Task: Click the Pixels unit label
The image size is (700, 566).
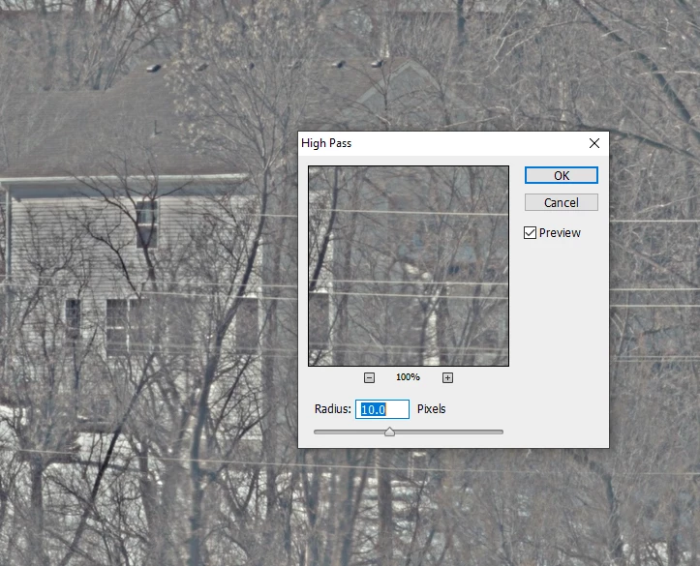Action: click(x=431, y=409)
